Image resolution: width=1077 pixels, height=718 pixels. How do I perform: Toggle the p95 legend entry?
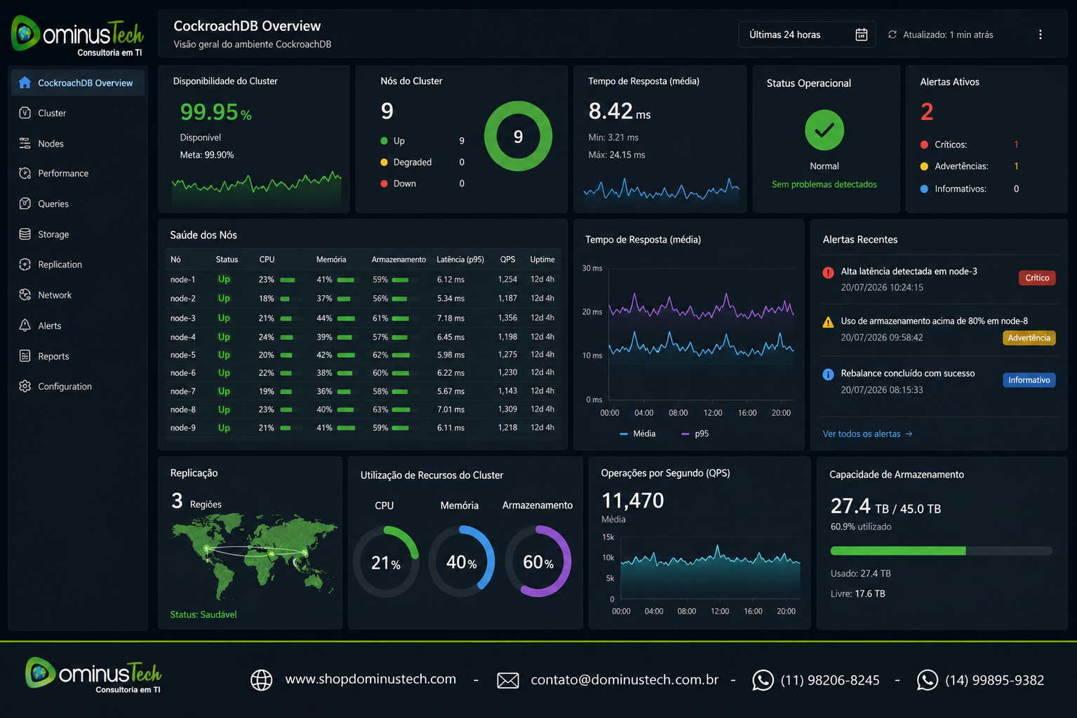(695, 434)
